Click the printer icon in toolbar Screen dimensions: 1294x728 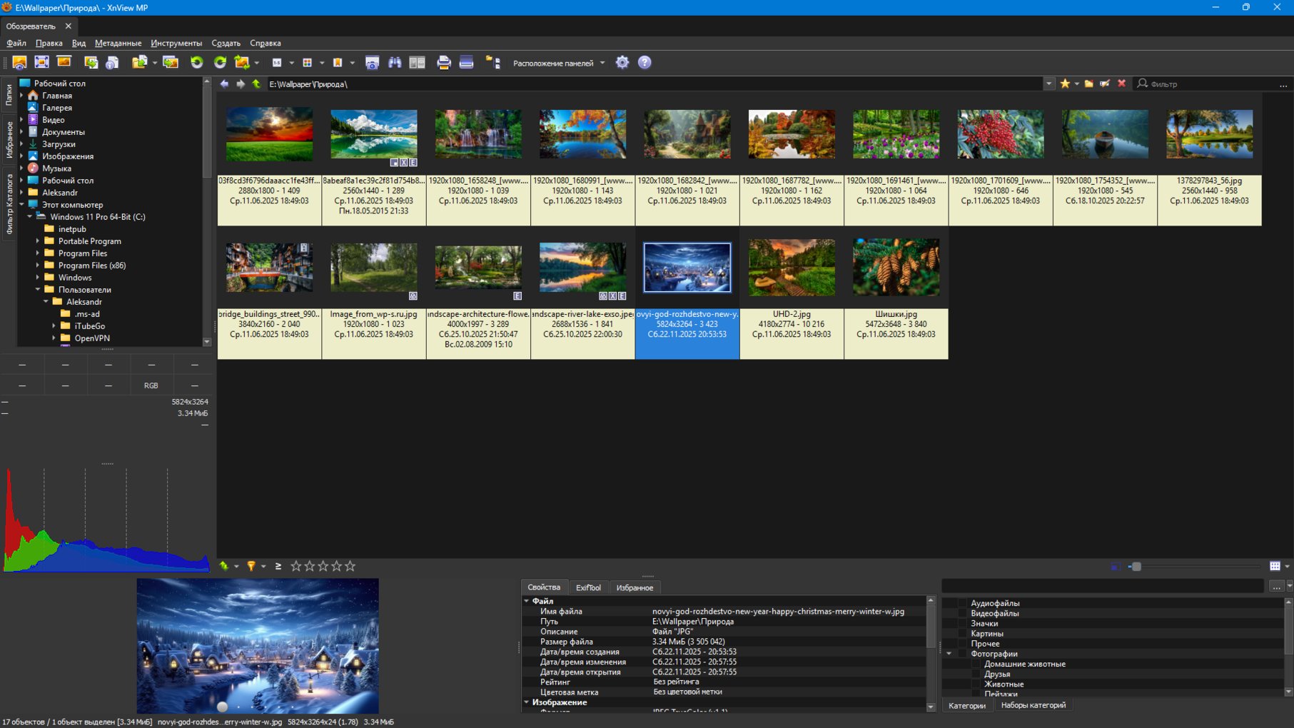pyautogui.click(x=443, y=63)
